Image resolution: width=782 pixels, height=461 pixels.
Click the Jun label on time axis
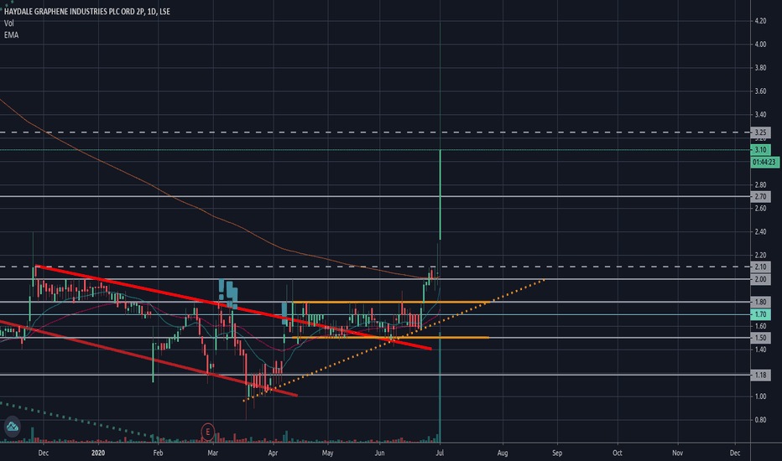pyautogui.click(x=380, y=453)
